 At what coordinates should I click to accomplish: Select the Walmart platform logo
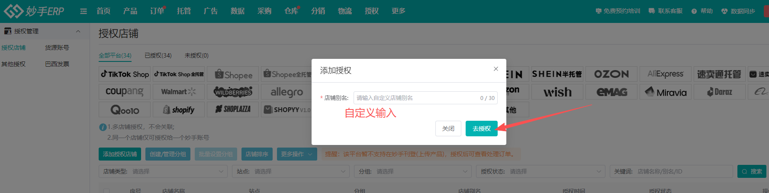coord(179,92)
